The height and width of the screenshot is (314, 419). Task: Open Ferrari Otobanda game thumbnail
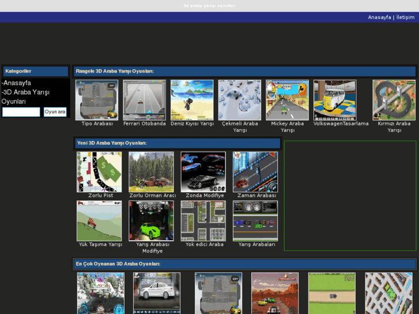(144, 100)
